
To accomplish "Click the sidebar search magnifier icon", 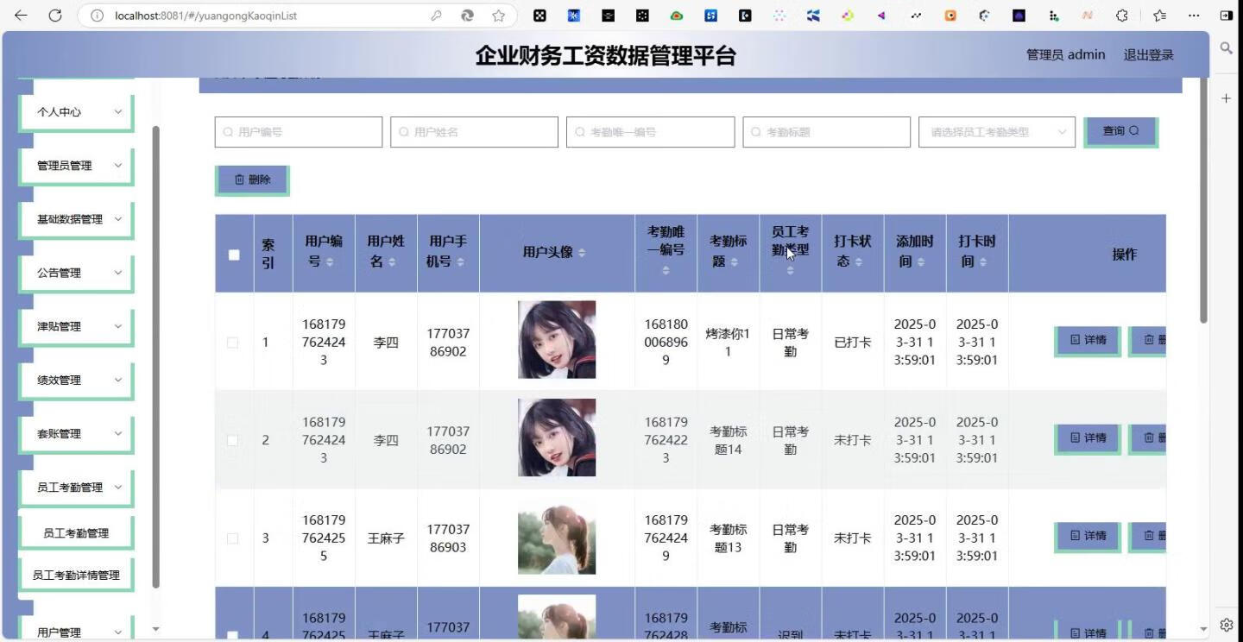I will pos(1227,48).
